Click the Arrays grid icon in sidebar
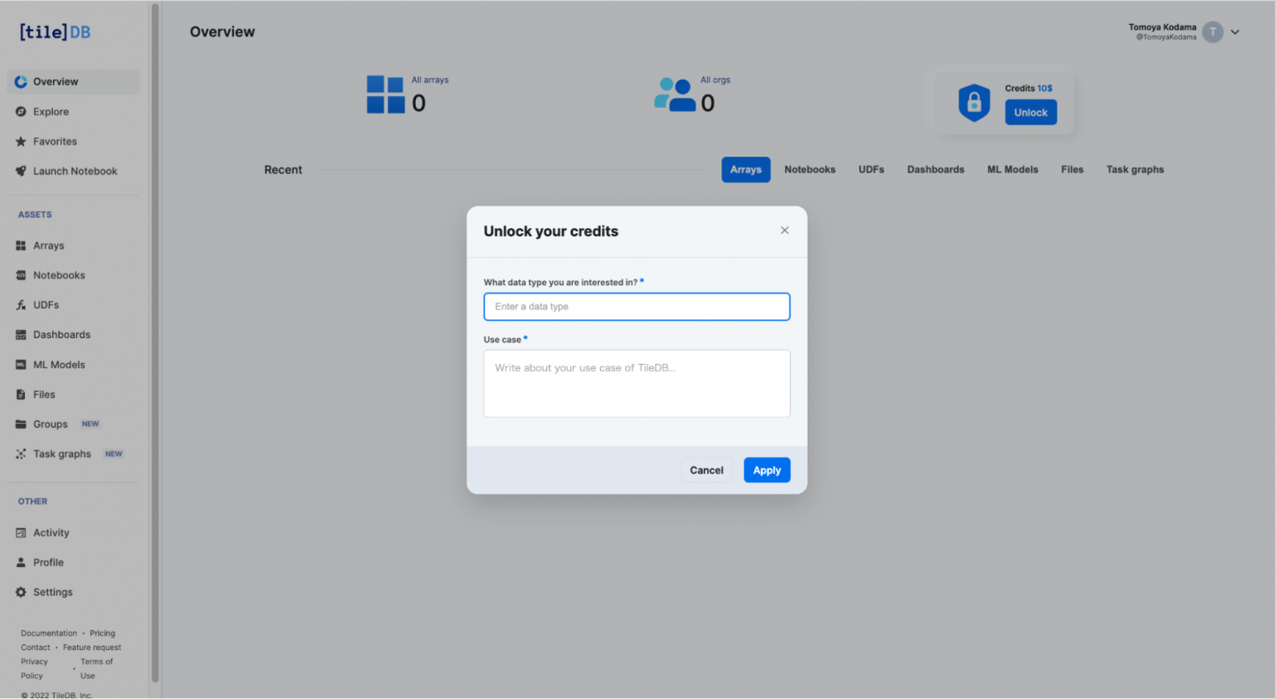The width and height of the screenshot is (1275, 699). pyautogui.click(x=21, y=246)
